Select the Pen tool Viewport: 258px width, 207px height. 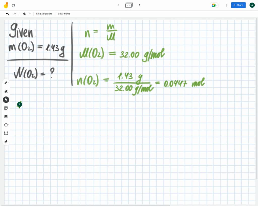pos(6,83)
